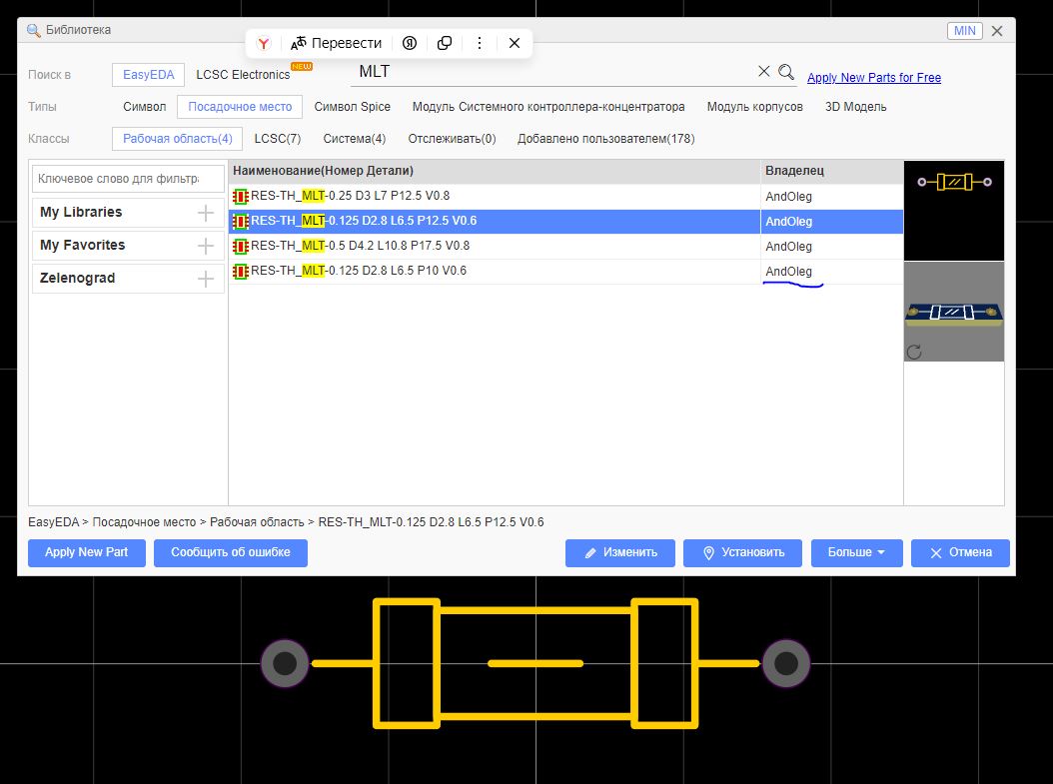Select row RES-TH_MLT-0.125 D2.8 L6.5 P10 V0.6
Image resolution: width=1053 pixels, height=784 pixels.
pyautogui.click(x=565, y=272)
